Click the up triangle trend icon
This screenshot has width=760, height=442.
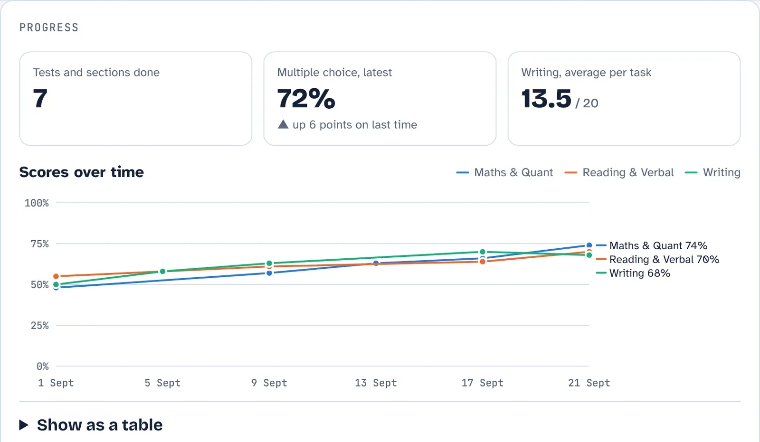tap(283, 124)
